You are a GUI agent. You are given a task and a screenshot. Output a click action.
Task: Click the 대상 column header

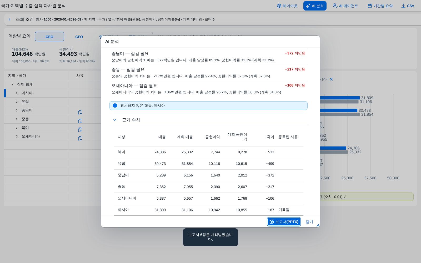[122, 137]
